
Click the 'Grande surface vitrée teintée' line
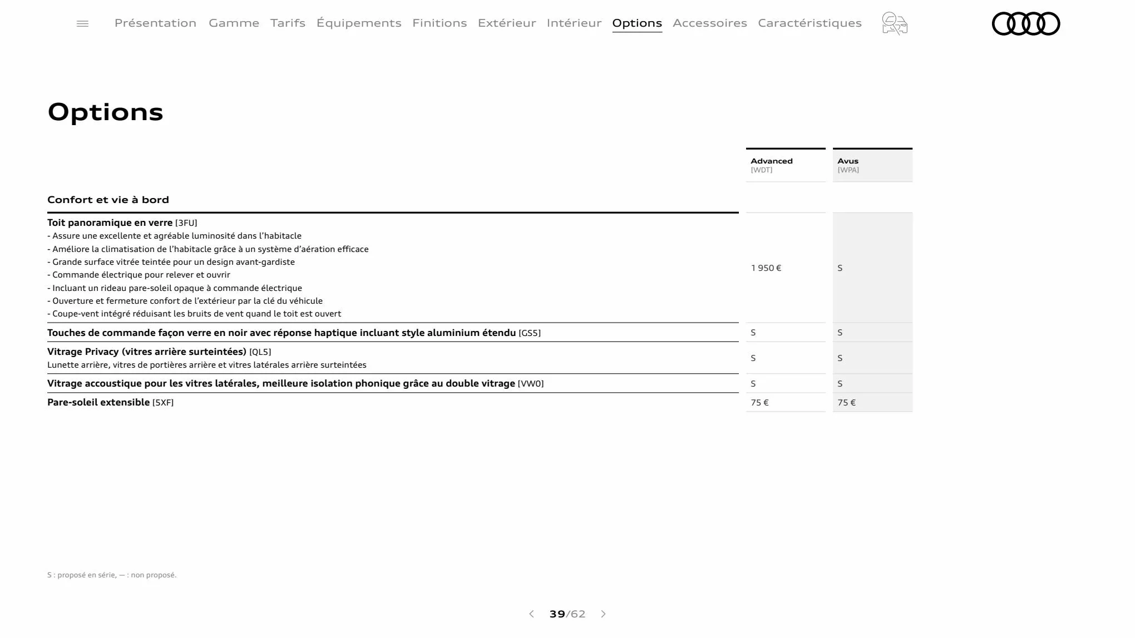point(171,262)
